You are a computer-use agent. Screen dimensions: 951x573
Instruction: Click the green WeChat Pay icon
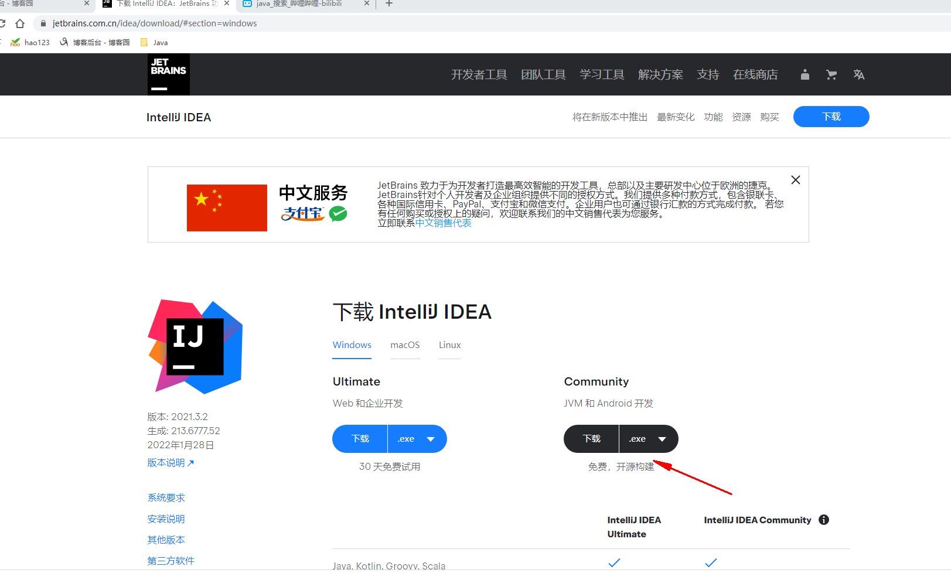coord(338,214)
